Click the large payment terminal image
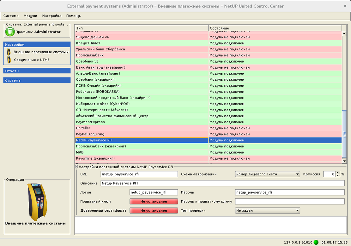The width and height of the screenshot is (351, 246). (x=37, y=202)
